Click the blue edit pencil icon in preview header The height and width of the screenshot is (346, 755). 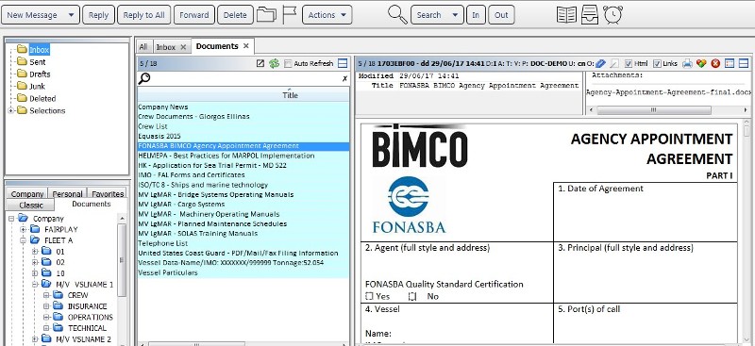(600, 63)
